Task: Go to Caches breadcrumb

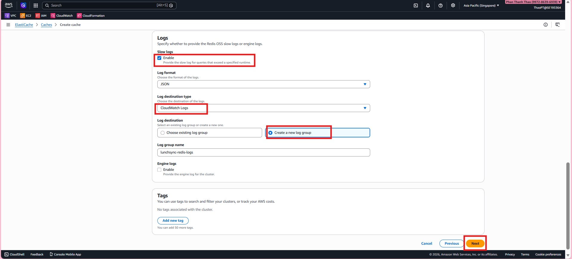Action: 46,25
